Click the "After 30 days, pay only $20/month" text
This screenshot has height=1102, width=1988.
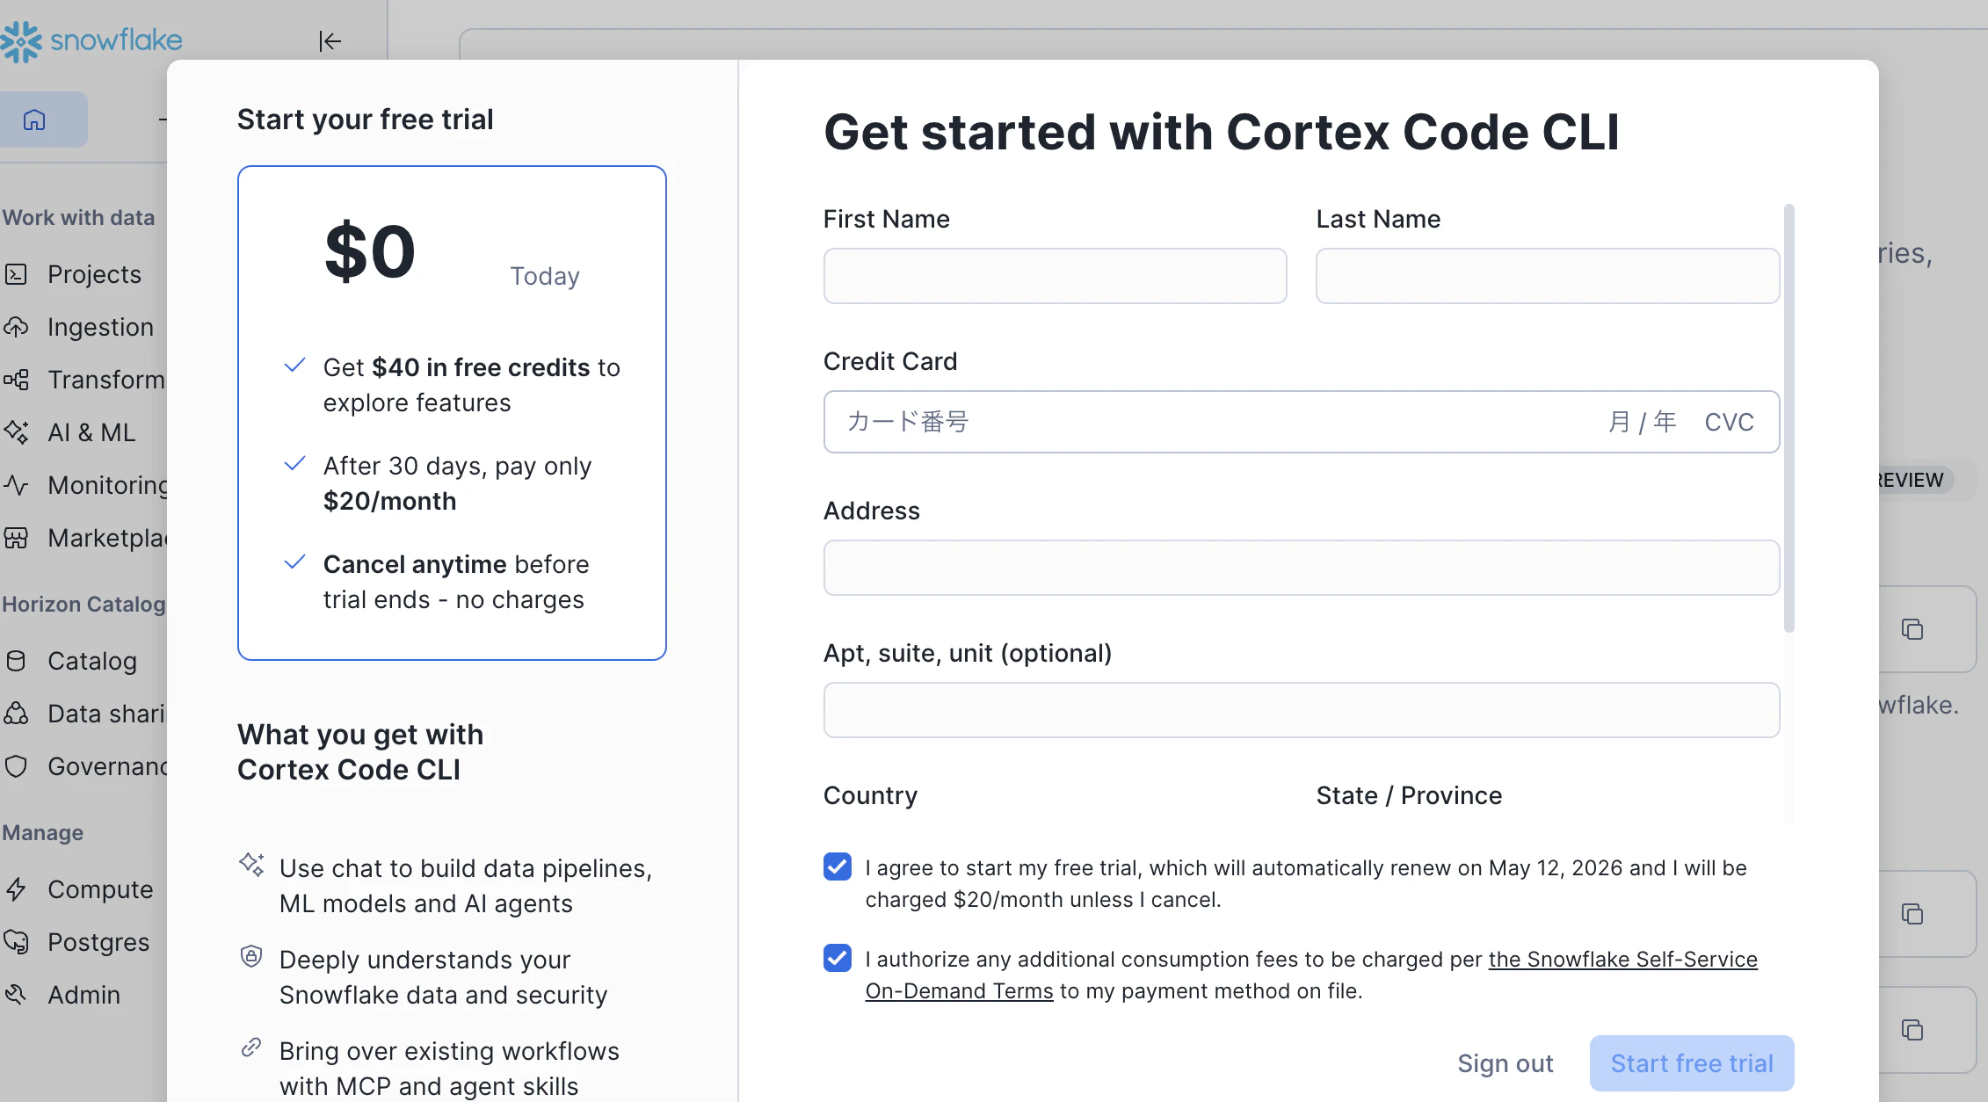pos(457,483)
